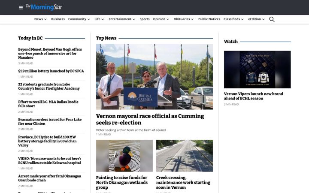Click The Morning Star logo
Viewport: 309px width, 193px height.
(x=44, y=7)
